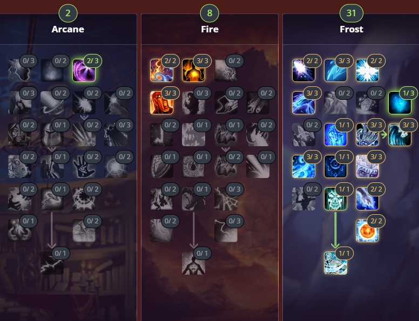Viewport: 419px width, 321px height.
Task: Select the Presence of Mind helmet talent icon
Action: pos(52,134)
